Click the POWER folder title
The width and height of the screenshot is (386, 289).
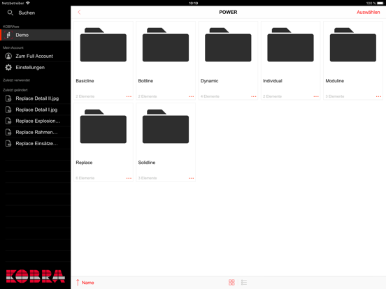point(228,12)
